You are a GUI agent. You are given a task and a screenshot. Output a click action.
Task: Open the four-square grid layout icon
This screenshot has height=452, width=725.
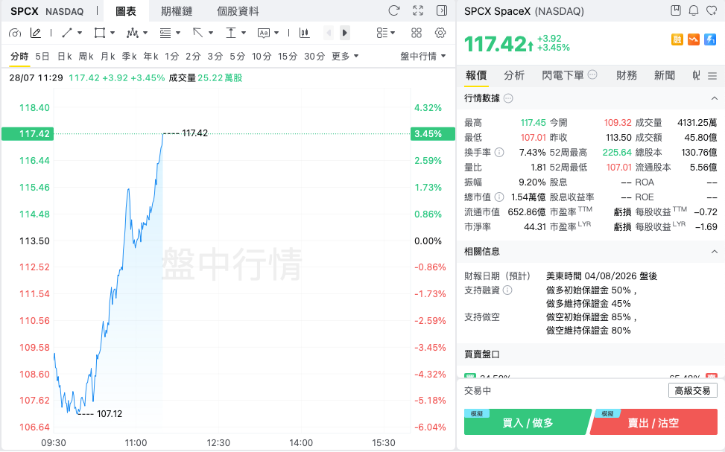click(416, 33)
